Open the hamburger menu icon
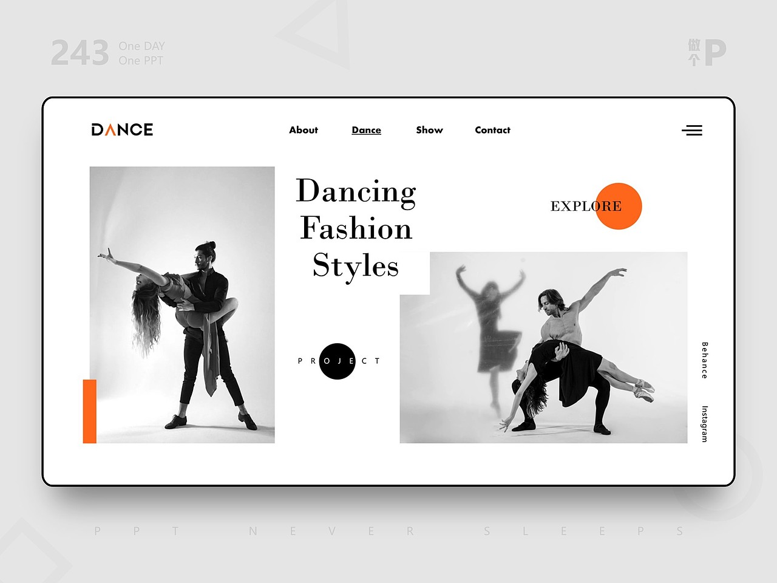Viewport: 777px width, 583px height. (x=692, y=130)
